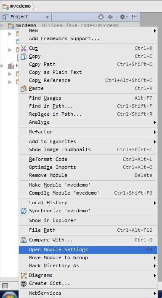The width and height of the screenshot is (162, 298).
Task: Expand Mark Directory As submenu
Action: (88, 265)
